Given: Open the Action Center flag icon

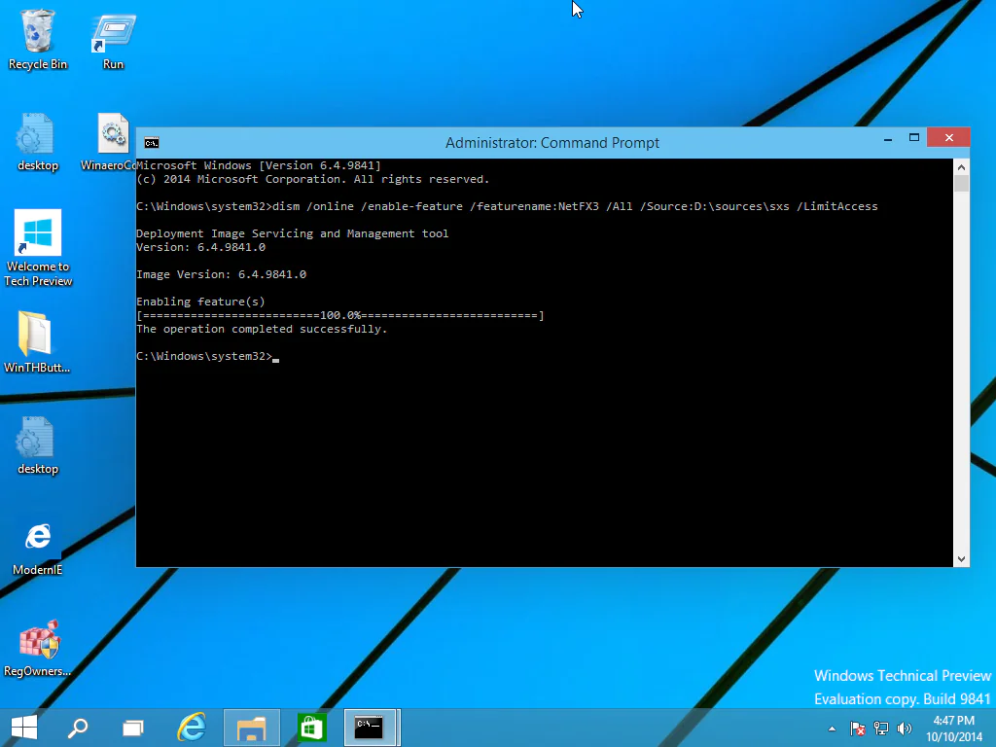Looking at the screenshot, I should pos(858,728).
